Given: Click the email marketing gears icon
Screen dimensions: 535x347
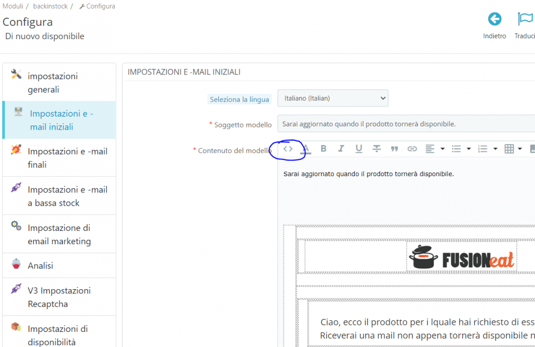Looking at the screenshot, I should (x=16, y=225).
